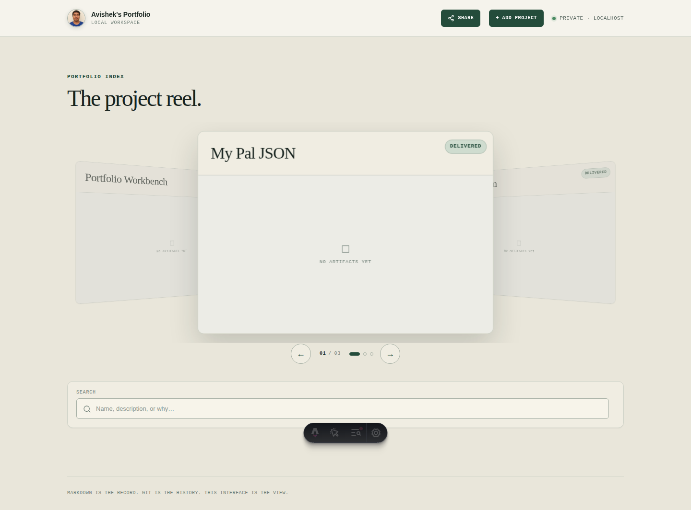Activate the Inspect cursor tool in dev toolbar
Viewport: 691px width, 510px height.
[335, 433]
